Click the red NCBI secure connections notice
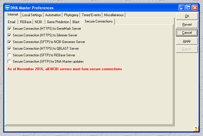203x136 pixels. pos(65,69)
